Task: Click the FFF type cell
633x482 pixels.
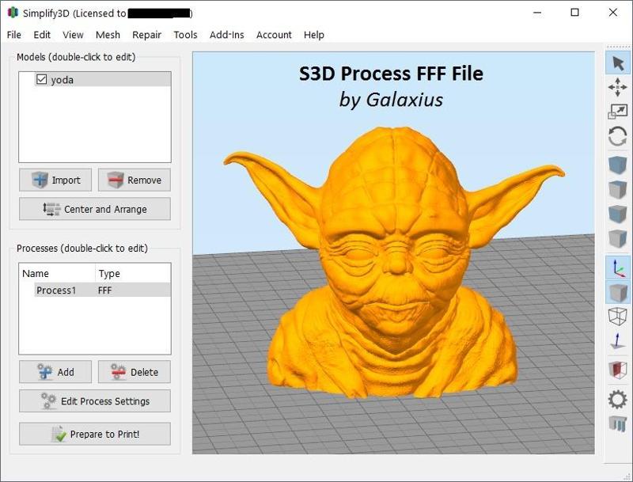Action: click(104, 290)
